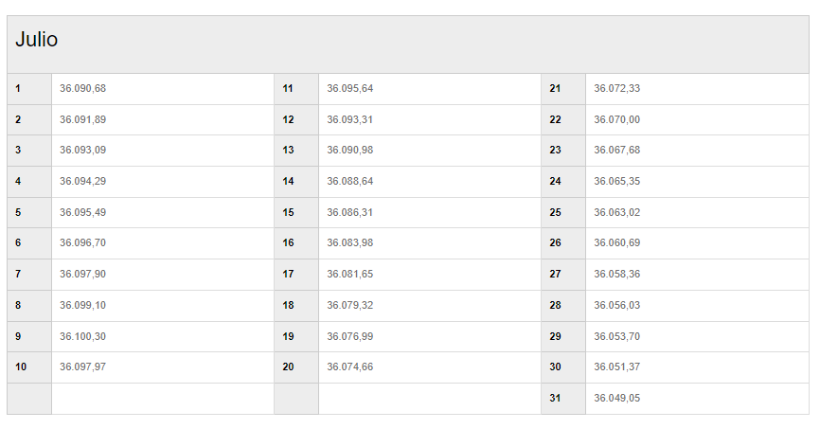Viewport: 820px width, 429px height.
Task: Click value 36.090,68 for day 1
Action: 82,88
